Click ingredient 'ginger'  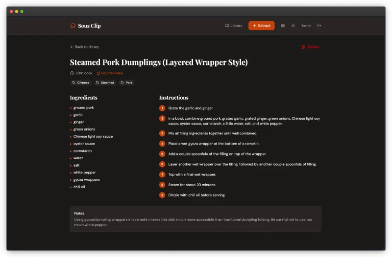pyautogui.click(x=78, y=122)
